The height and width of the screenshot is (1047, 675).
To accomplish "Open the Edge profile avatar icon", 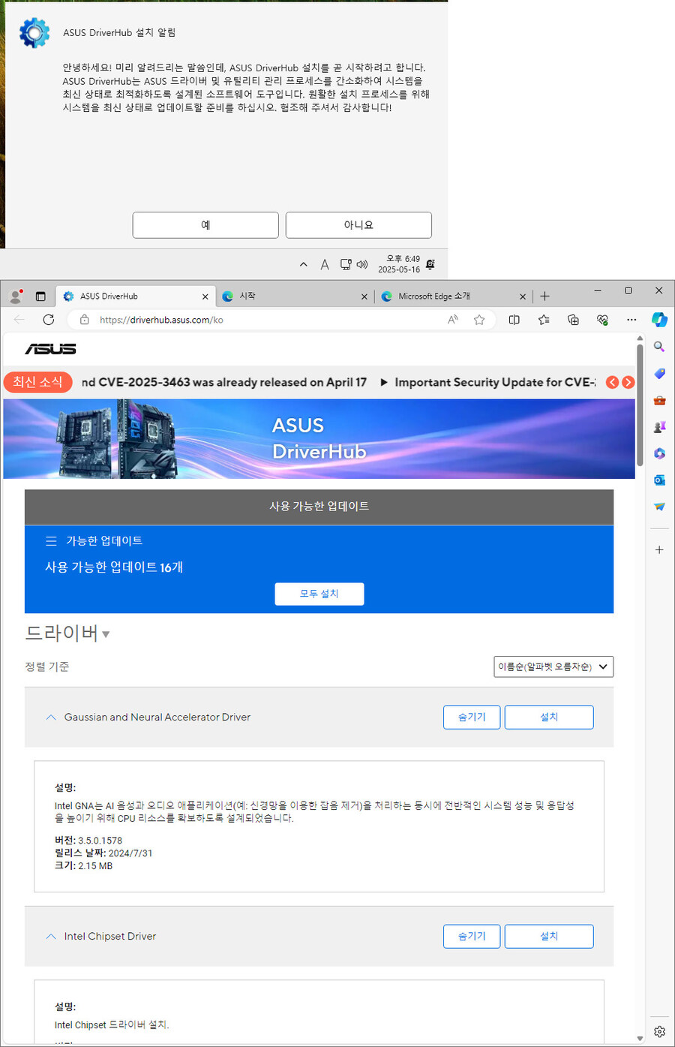I will click(15, 296).
